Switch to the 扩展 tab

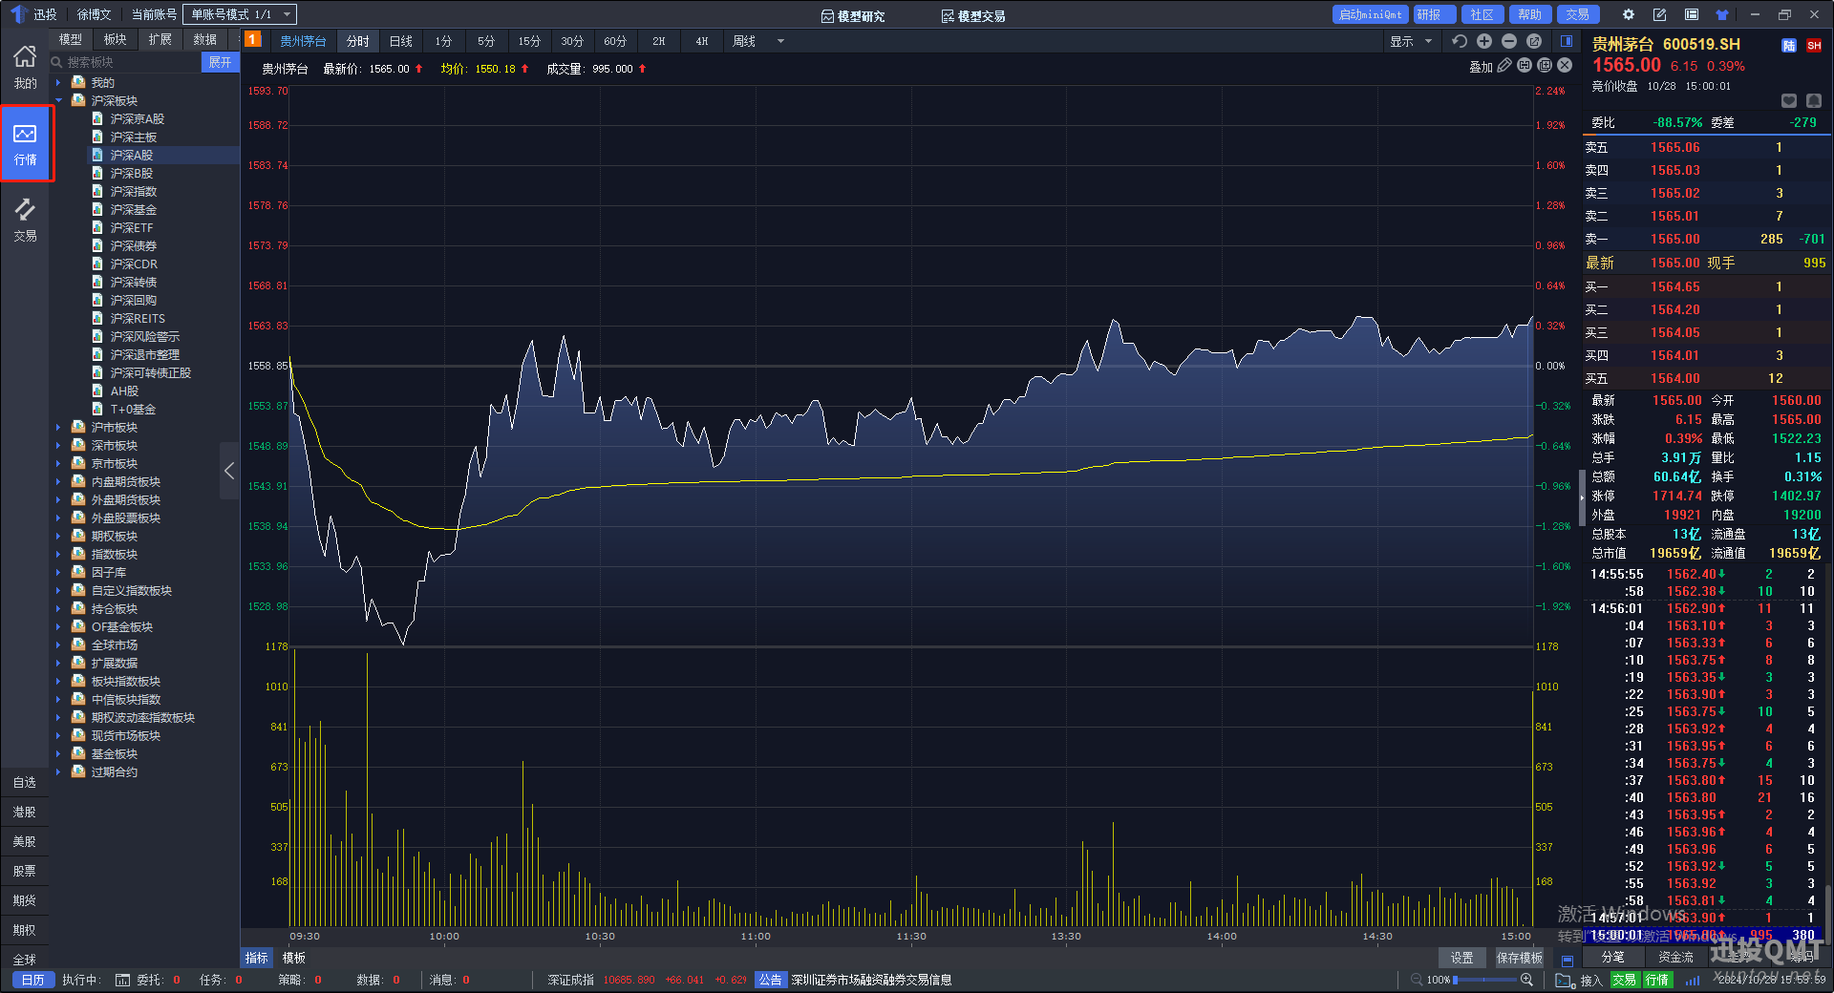point(160,39)
